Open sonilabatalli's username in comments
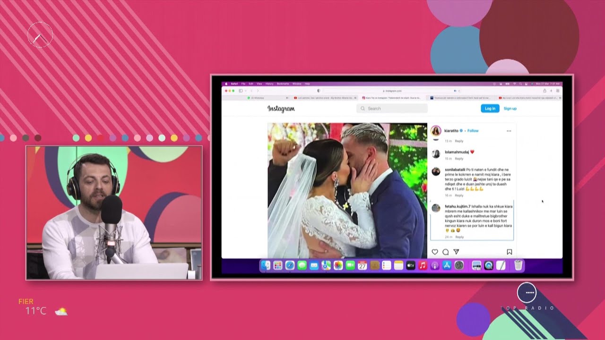 [x=455, y=170]
